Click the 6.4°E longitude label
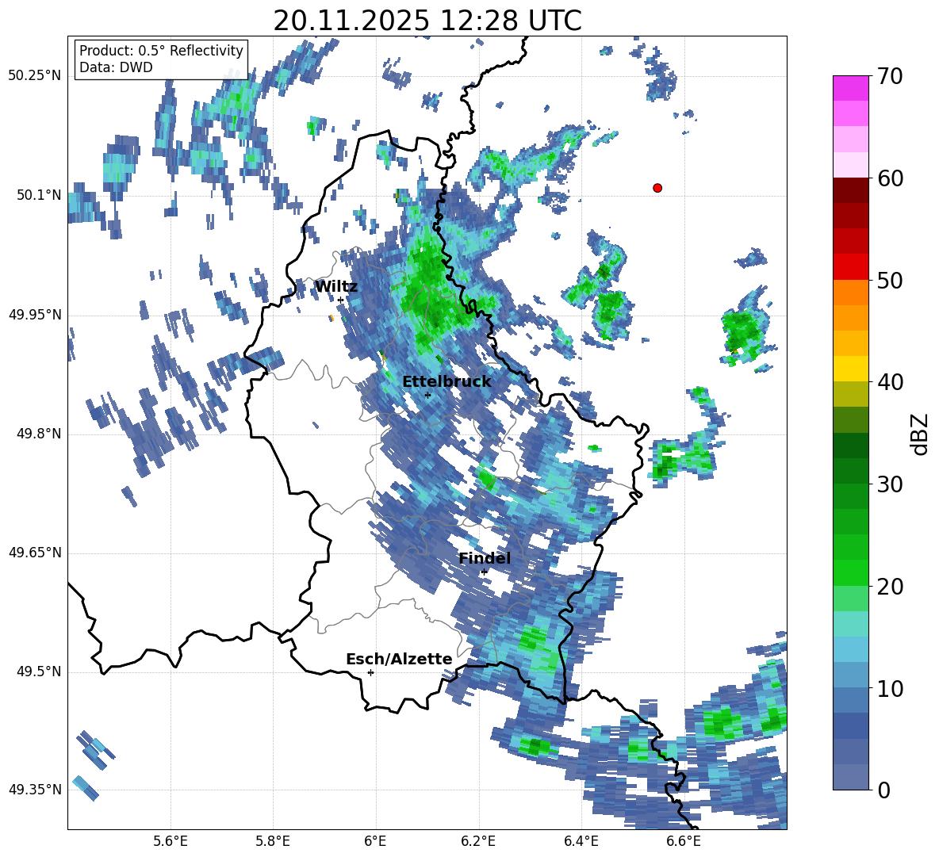The width and height of the screenshot is (939, 857). tap(581, 841)
